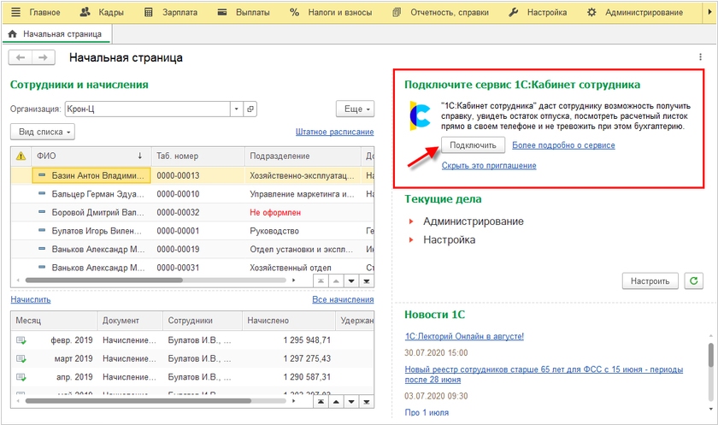
Task: Open the Администрирование section in top bar
Action: click(635, 12)
